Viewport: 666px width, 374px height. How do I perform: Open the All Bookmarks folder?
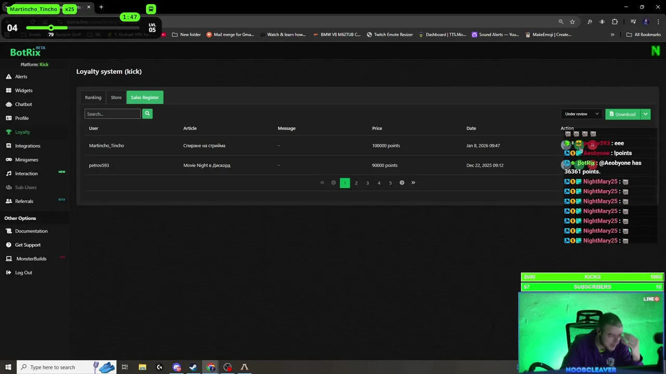point(644,35)
